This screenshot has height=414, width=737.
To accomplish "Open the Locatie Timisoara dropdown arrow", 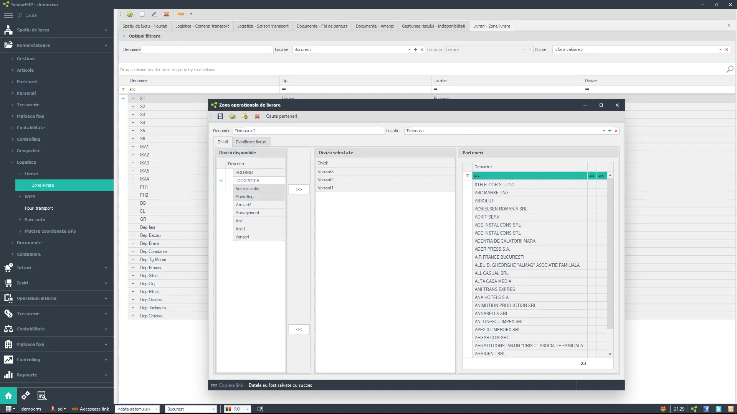I will 604,131.
